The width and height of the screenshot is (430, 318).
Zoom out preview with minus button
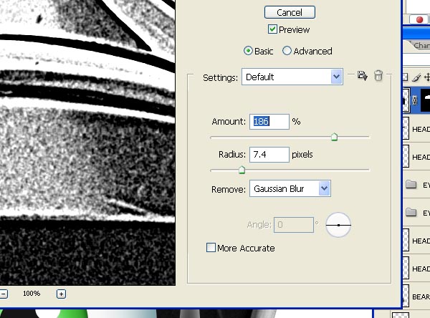coord(4,294)
